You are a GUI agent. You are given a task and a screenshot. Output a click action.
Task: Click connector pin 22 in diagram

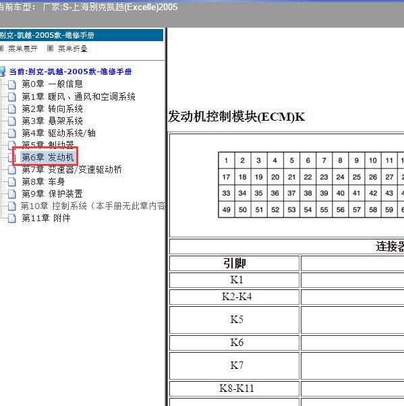coord(308,177)
